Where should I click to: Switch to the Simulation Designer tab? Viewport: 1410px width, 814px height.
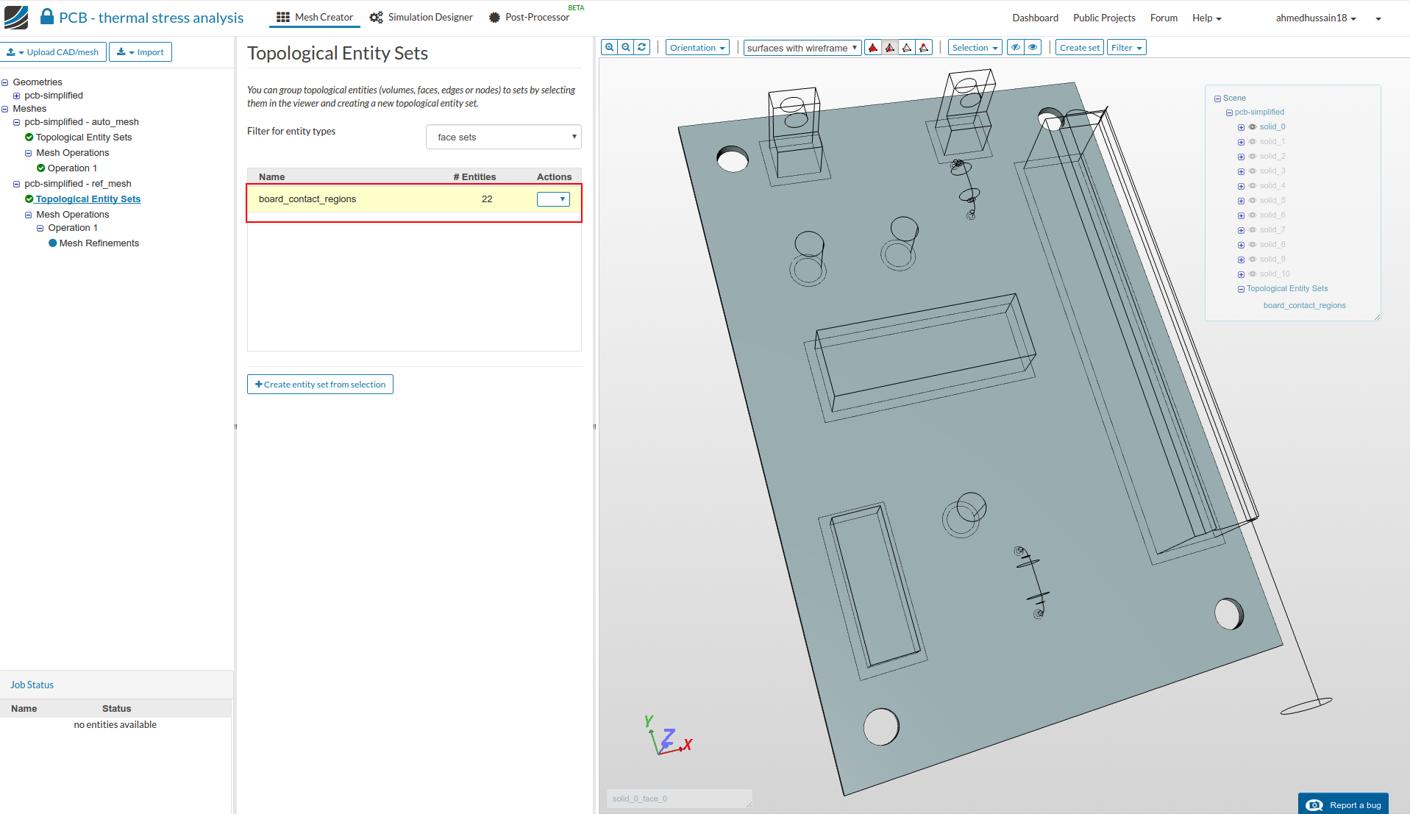(421, 17)
